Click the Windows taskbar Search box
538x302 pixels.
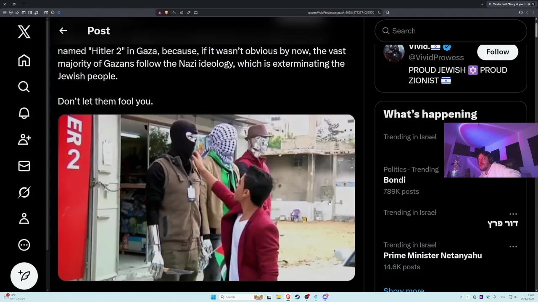241,297
